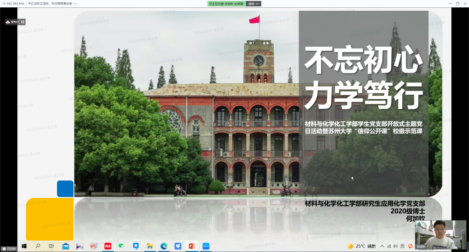Open Task View in the taskbar
The width and height of the screenshot is (469, 252).
(x=51, y=246)
